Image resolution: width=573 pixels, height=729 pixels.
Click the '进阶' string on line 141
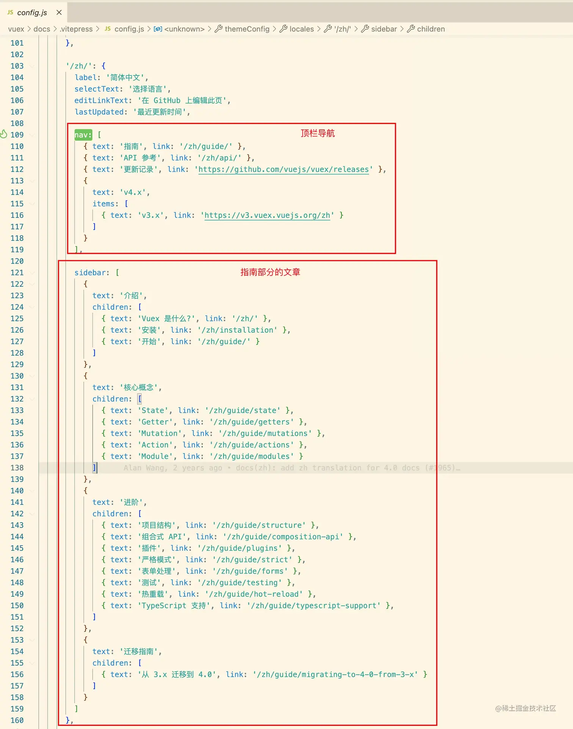tap(131, 502)
